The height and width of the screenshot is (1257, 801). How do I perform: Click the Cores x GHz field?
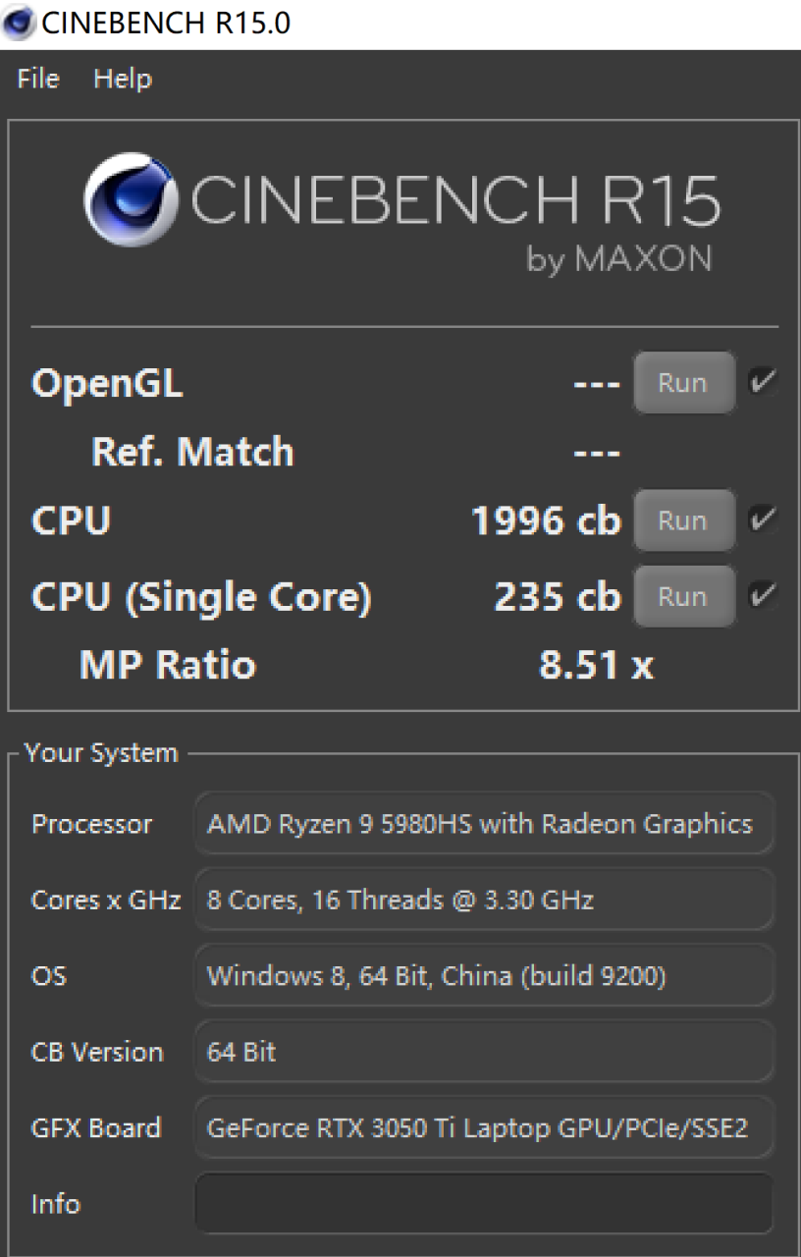pos(484,900)
